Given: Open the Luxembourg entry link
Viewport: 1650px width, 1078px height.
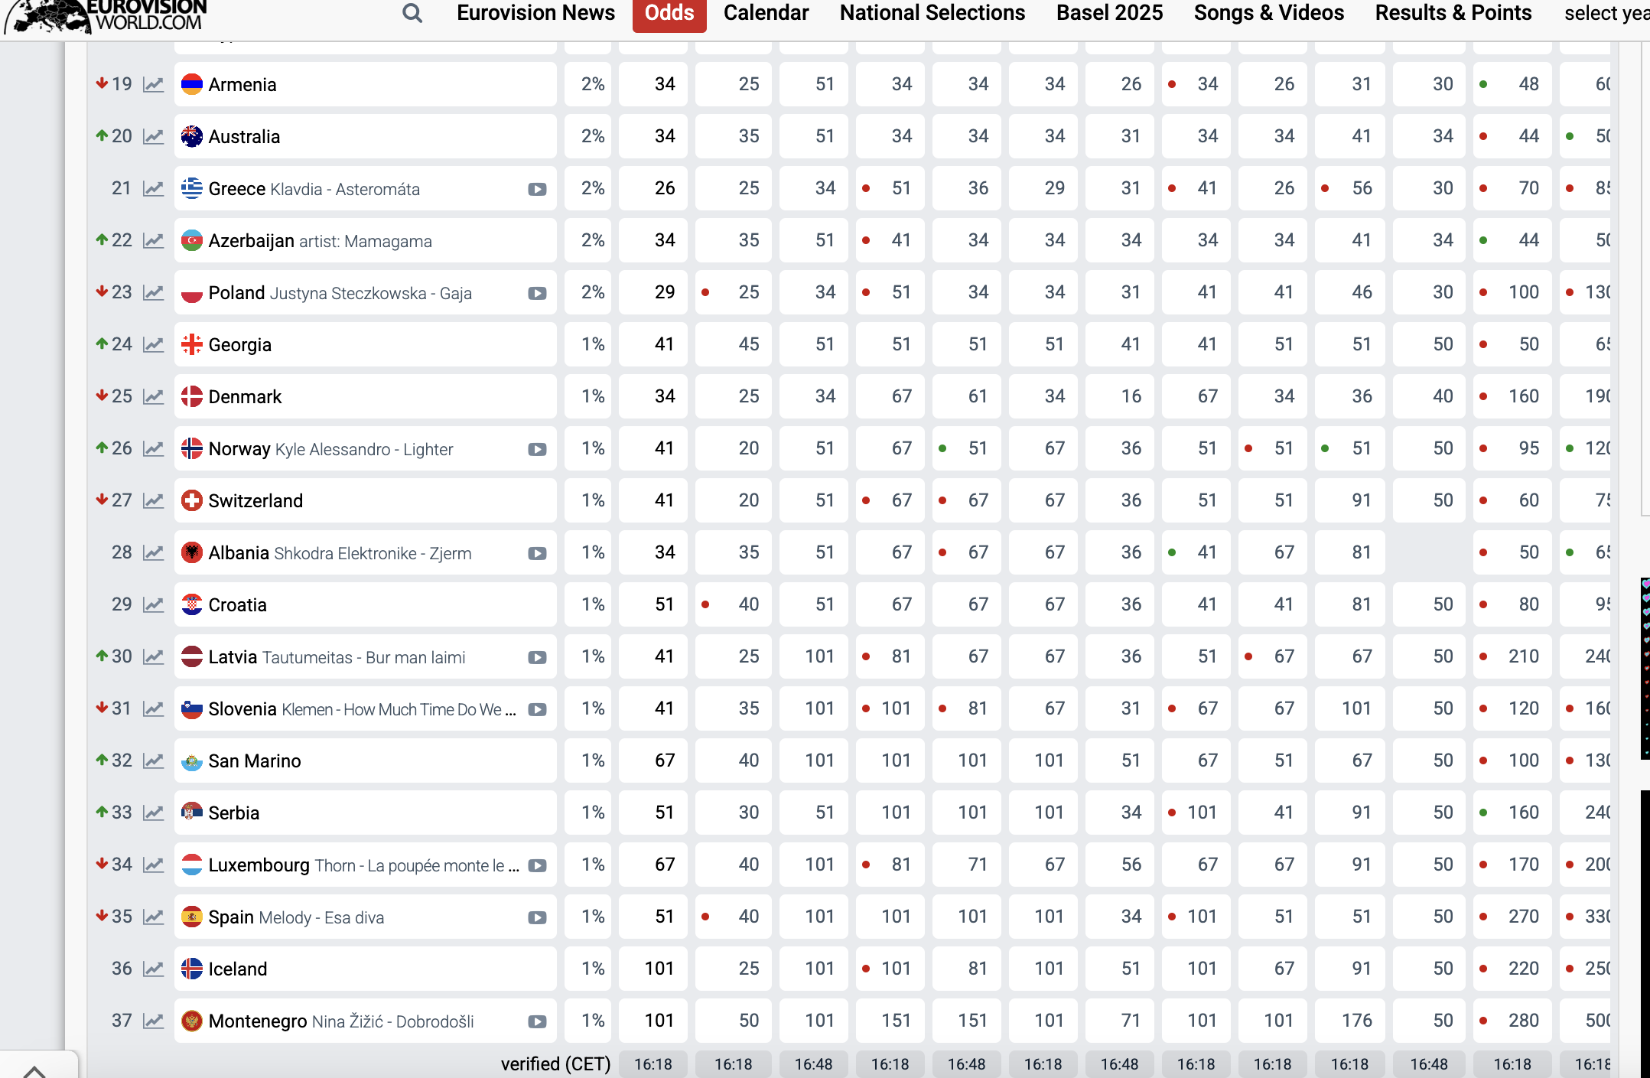Looking at the screenshot, I should tap(259, 865).
